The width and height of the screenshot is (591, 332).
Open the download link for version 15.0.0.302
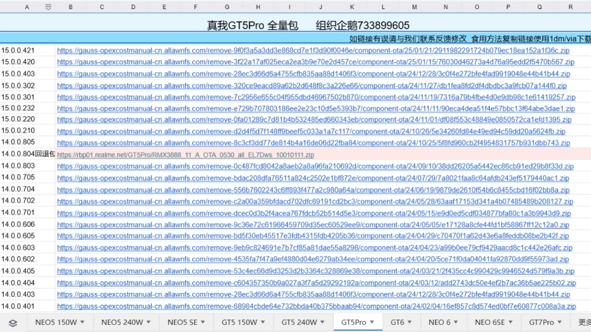tap(312, 86)
